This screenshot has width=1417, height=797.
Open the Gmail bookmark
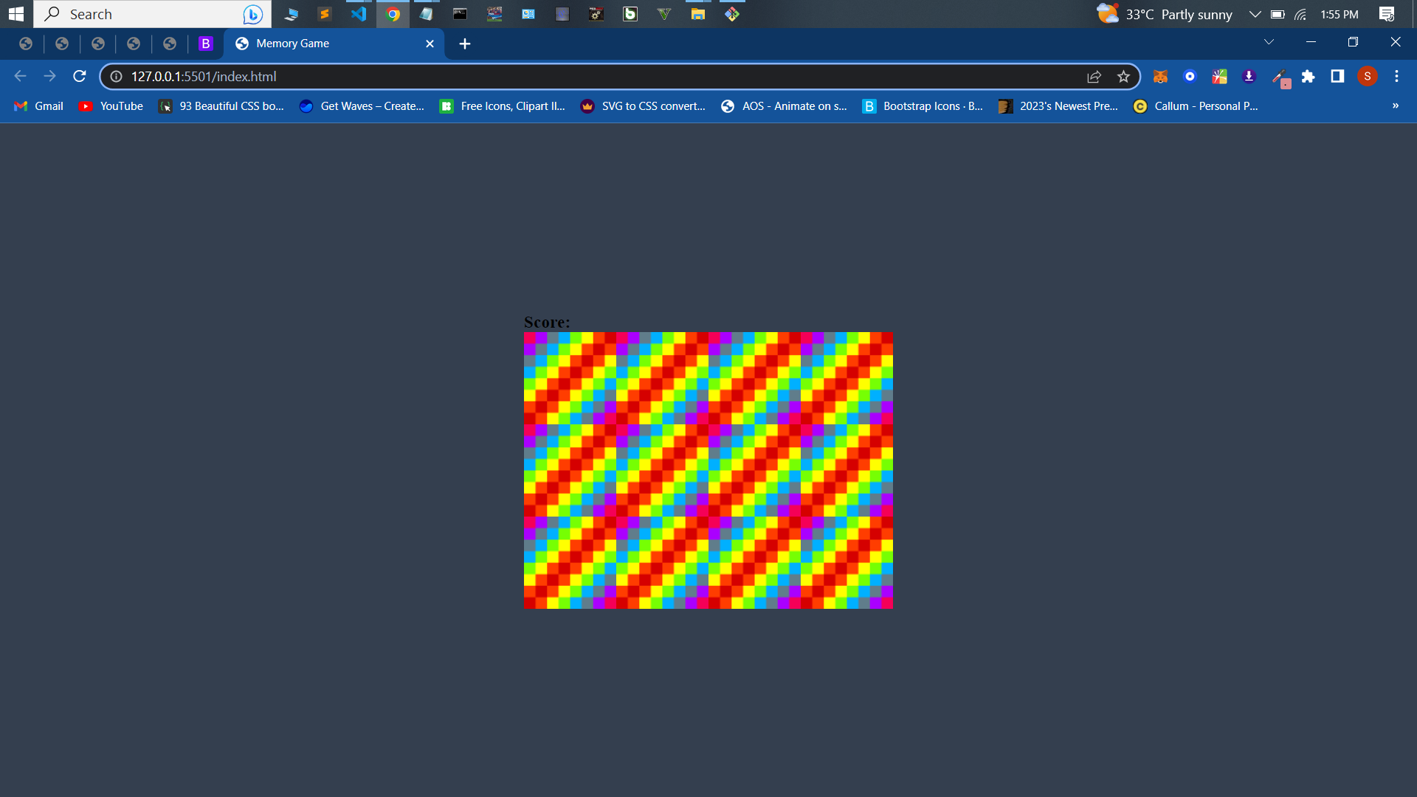pyautogui.click(x=39, y=106)
